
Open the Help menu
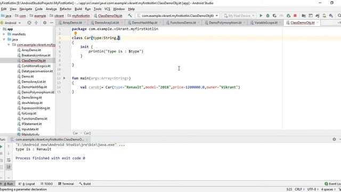[x=132, y=9]
